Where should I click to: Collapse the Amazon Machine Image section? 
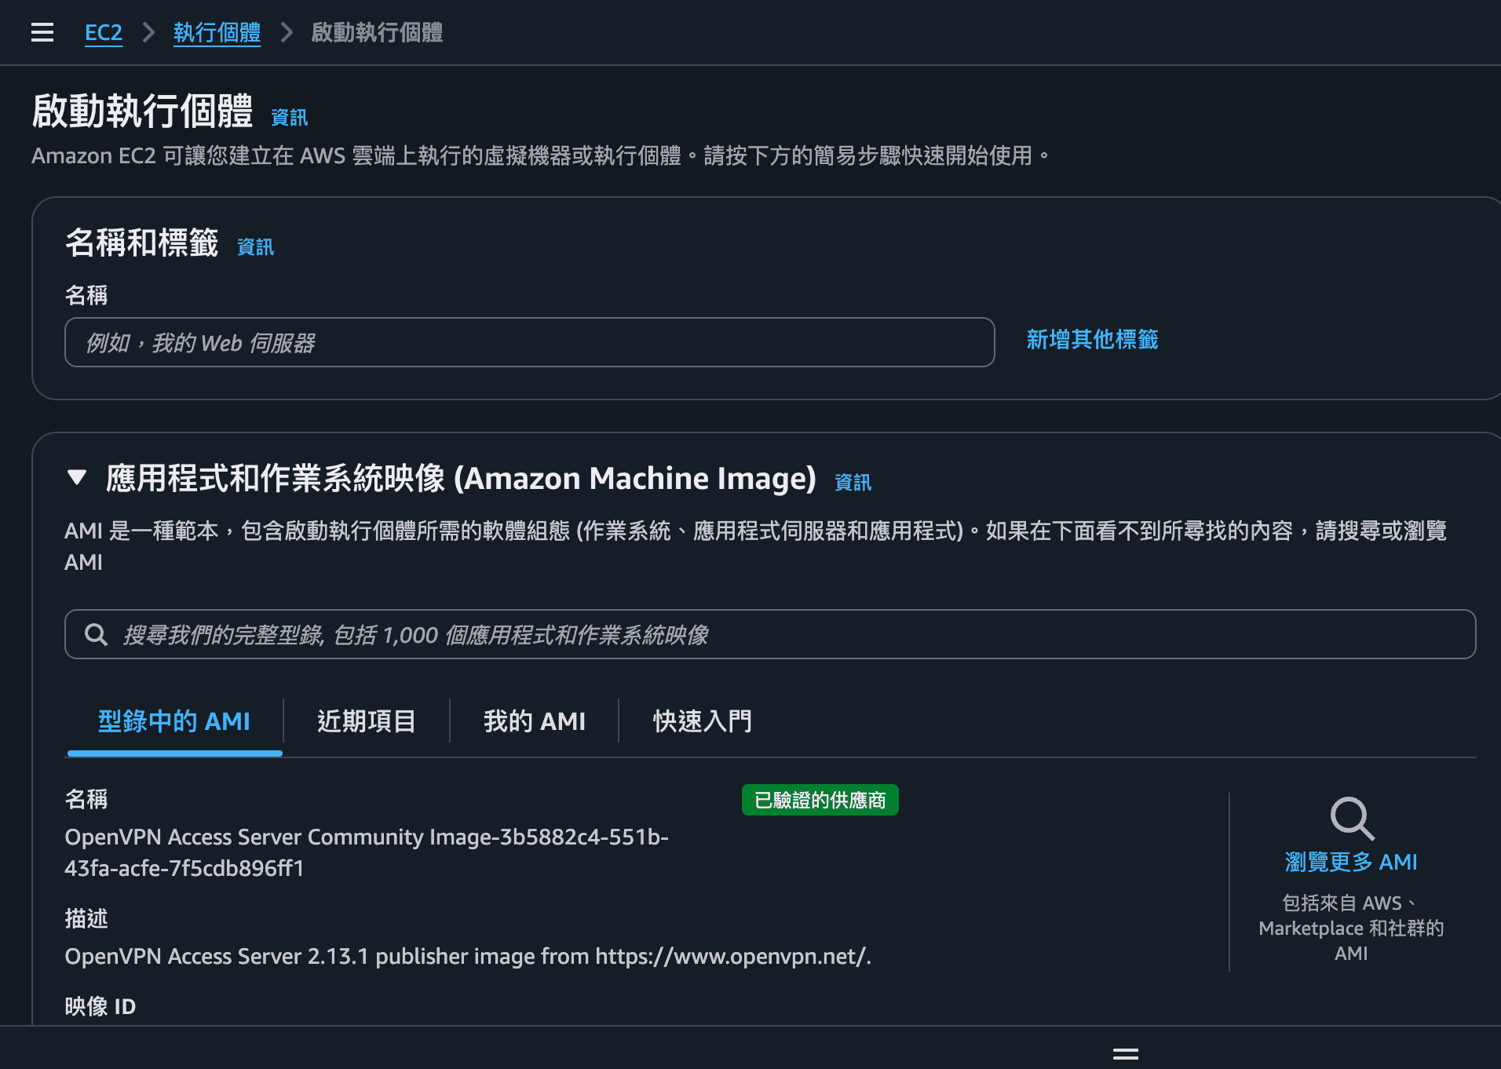pos(77,477)
